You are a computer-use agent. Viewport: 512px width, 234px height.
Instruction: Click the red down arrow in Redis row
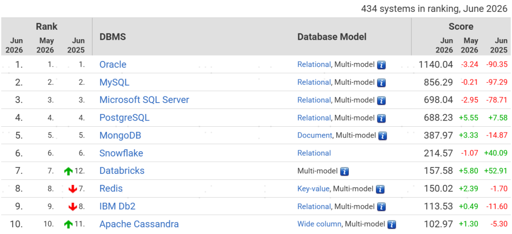pyautogui.click(x=73, y=189)
